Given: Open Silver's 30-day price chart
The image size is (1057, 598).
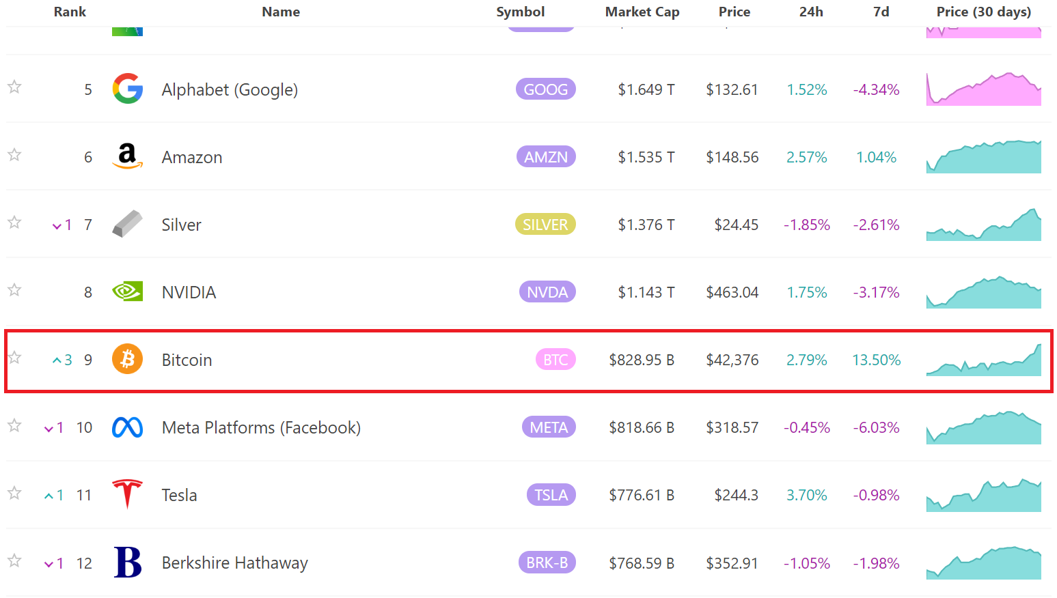Looking at the screenshot, I should tap(984, 224).
